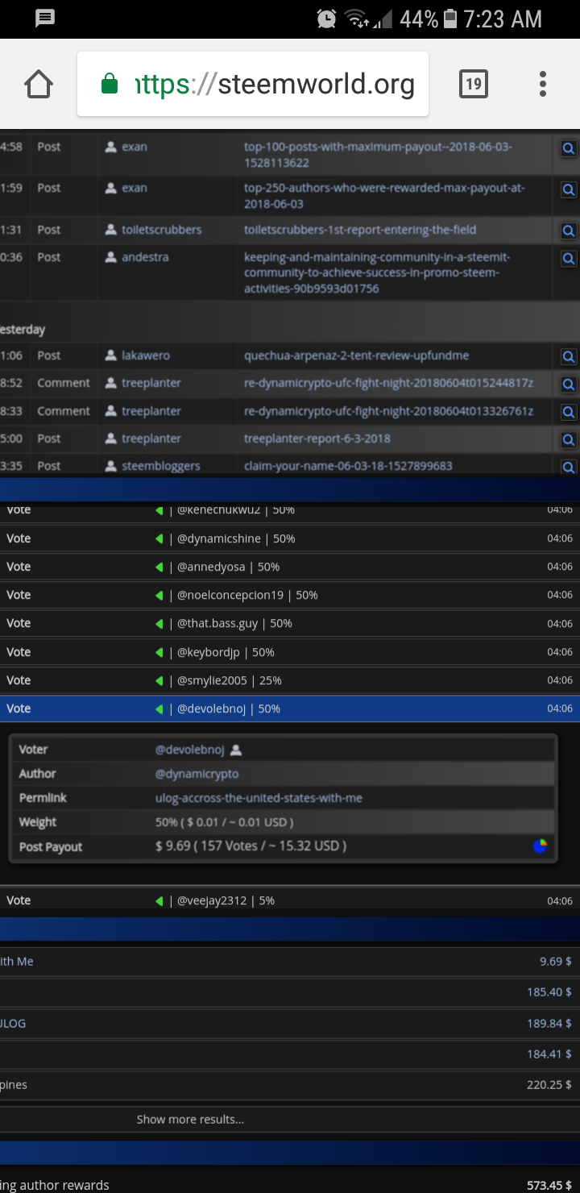Expand the @that.bass.guy vote row
The image size is (580, 1193).
point(290,623)
